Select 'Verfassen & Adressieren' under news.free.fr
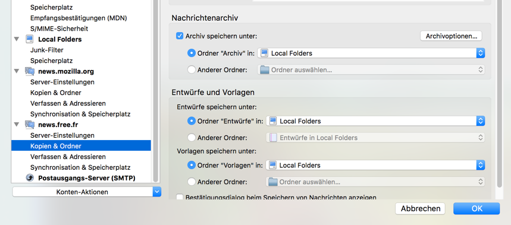Screen dimensions: 511x225 click(68, 157)
